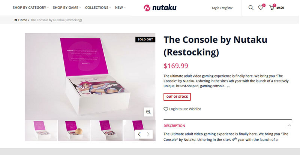Go to Home breadcrumb link
The height and width of the screenshot is (155, 300).
click(22, 20)
